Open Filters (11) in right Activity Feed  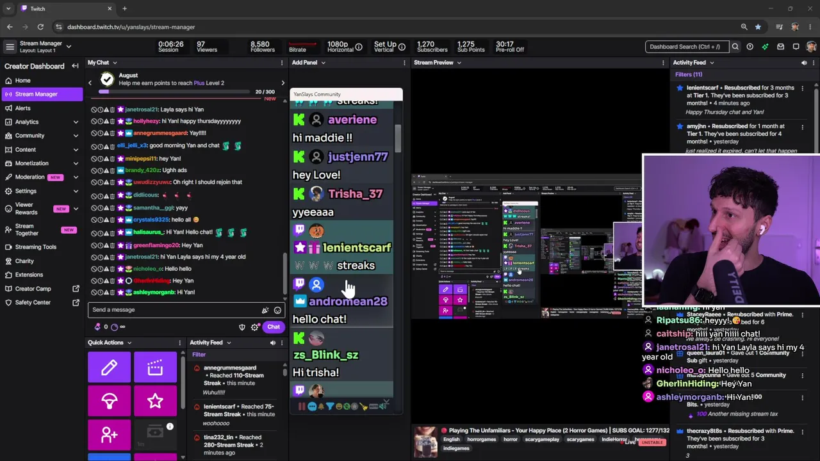pos(689,74)
